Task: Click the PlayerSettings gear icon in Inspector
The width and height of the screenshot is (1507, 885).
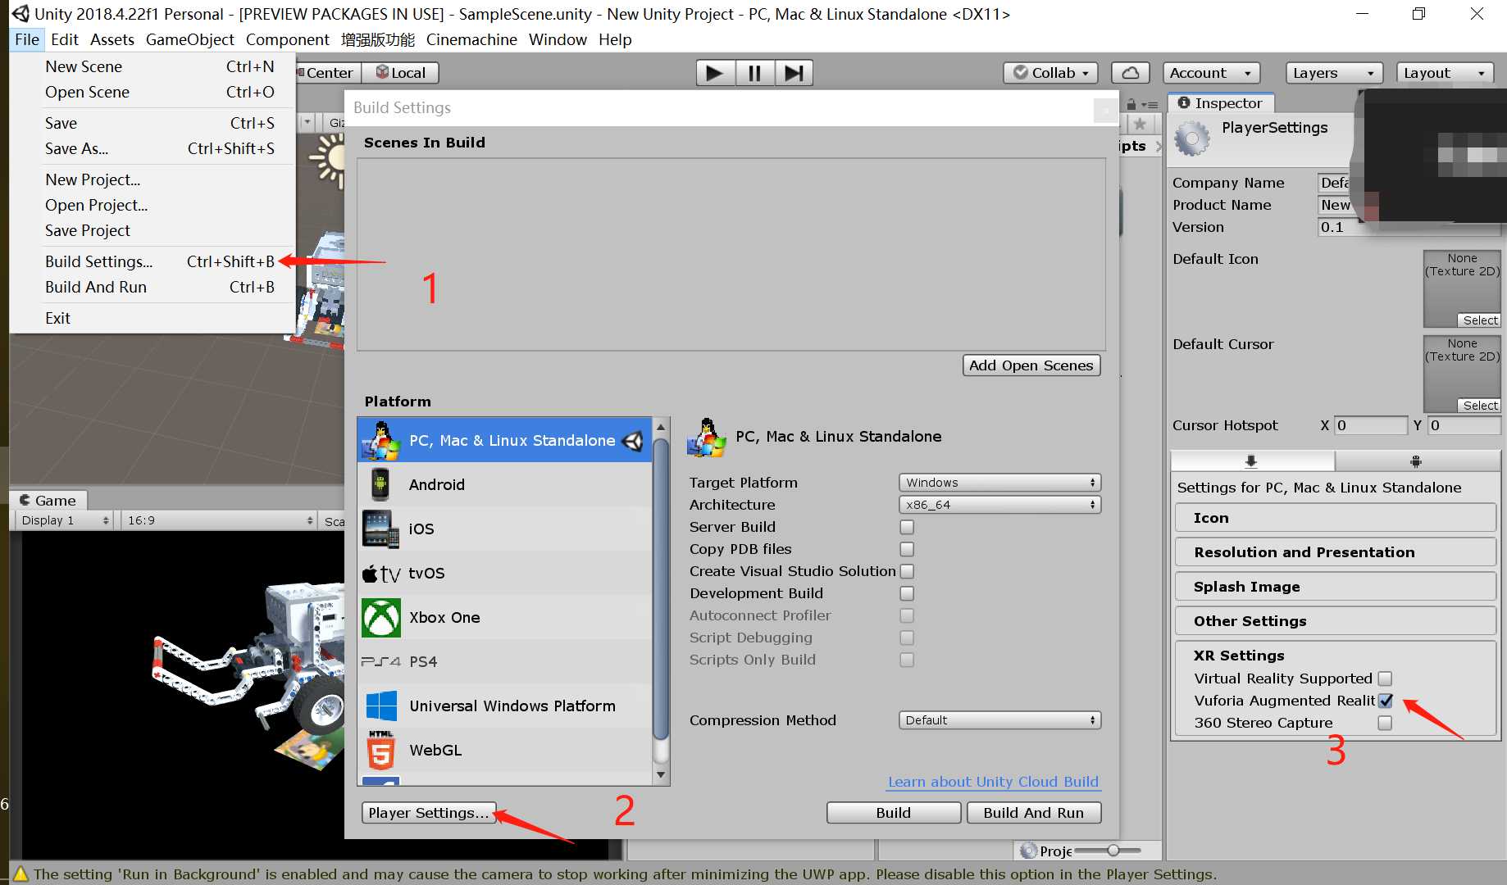Action: 1192,138
